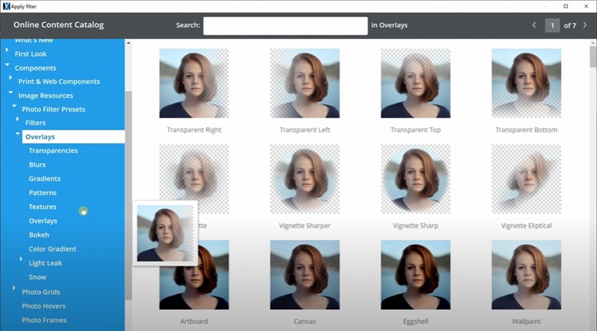Collapse the Image Resources node
The image size is (597, 331).
pyautogui.click(x=10, y=92)
